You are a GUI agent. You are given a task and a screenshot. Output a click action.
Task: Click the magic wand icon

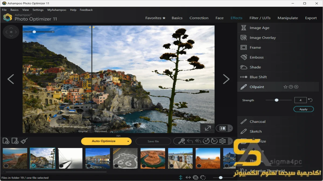coord(182,141)
